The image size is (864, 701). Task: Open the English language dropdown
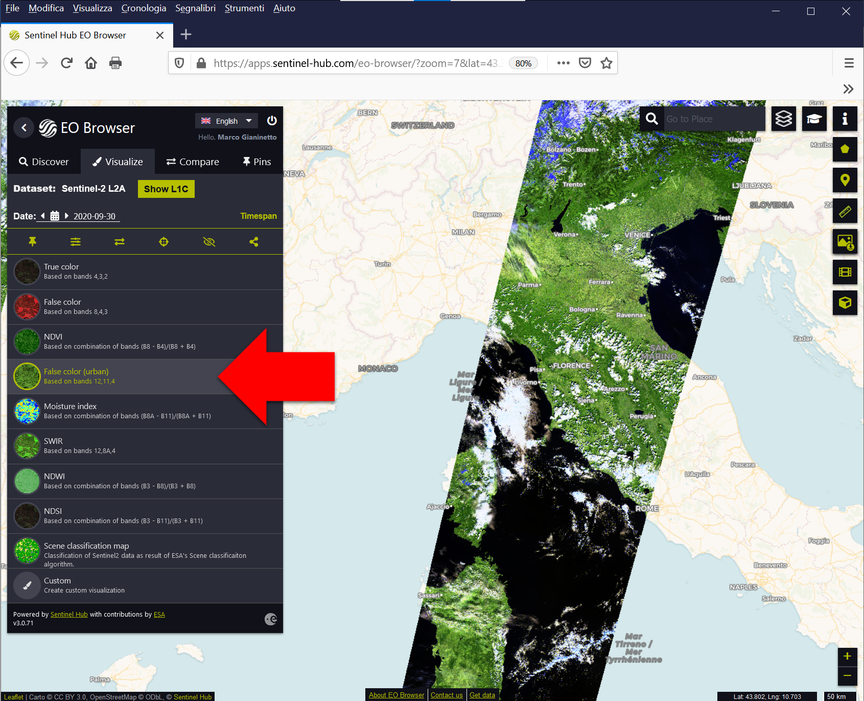226,121
